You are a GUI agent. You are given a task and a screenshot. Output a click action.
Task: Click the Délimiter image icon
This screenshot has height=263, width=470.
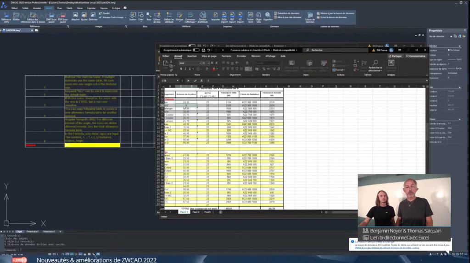coord(93,17)
